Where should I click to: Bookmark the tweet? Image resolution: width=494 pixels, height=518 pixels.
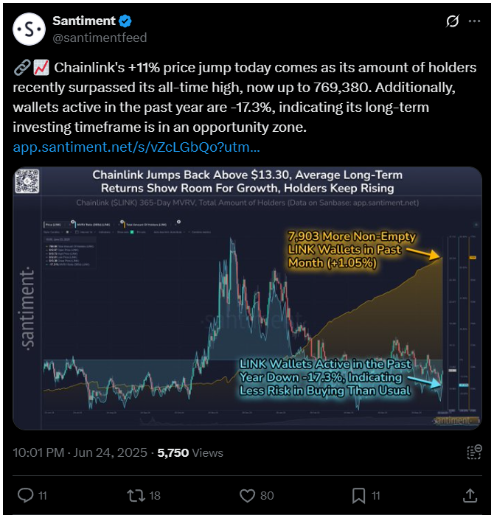366,496
